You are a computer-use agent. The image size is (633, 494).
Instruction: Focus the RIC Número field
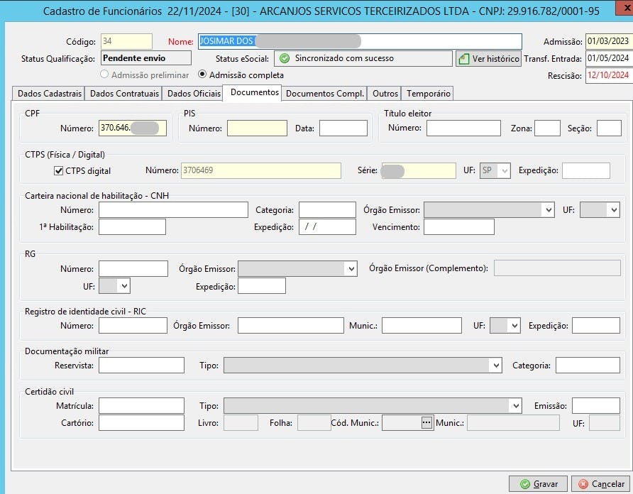[x=133, y=326]
